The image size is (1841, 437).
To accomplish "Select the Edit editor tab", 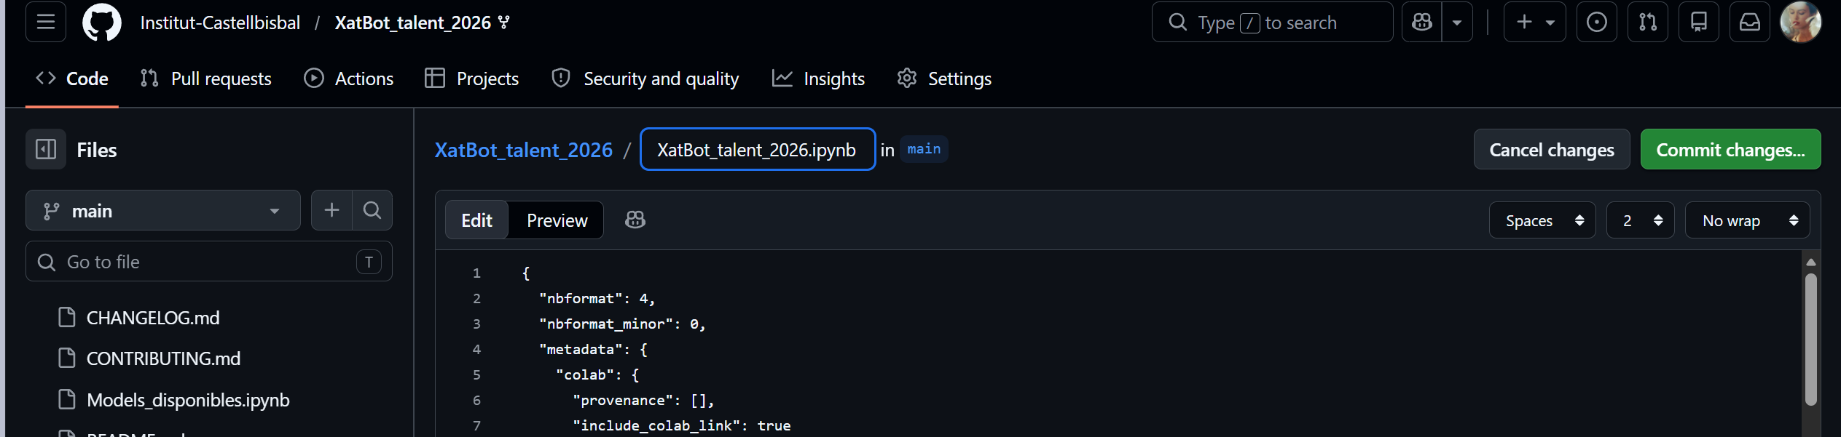I will click(477, 220).
